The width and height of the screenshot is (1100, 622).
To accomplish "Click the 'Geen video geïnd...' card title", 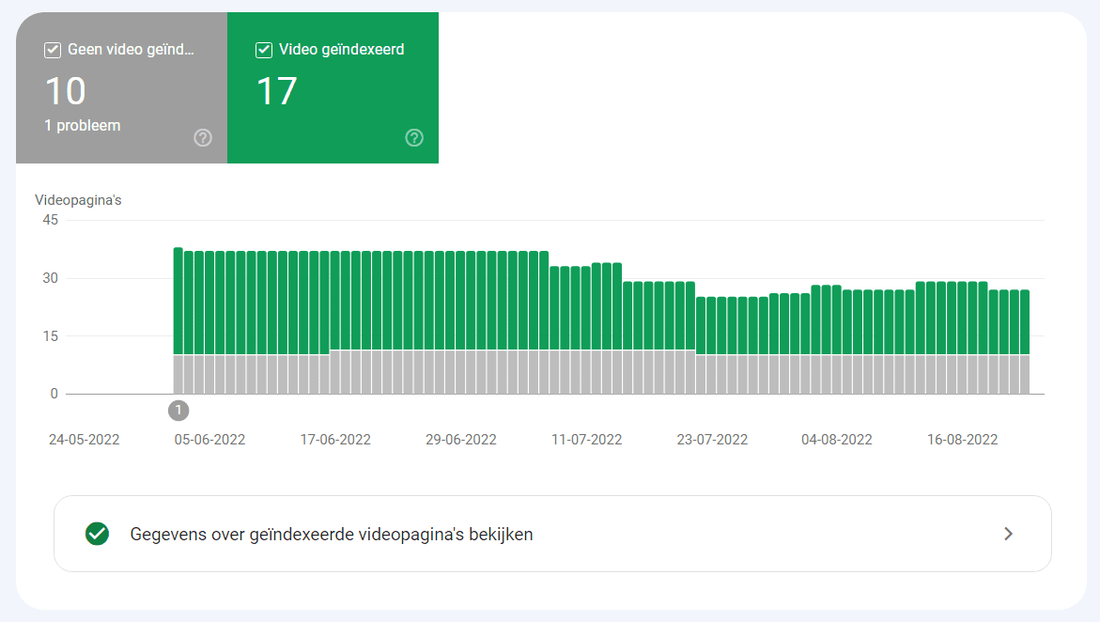I will (x=132, y=50).
